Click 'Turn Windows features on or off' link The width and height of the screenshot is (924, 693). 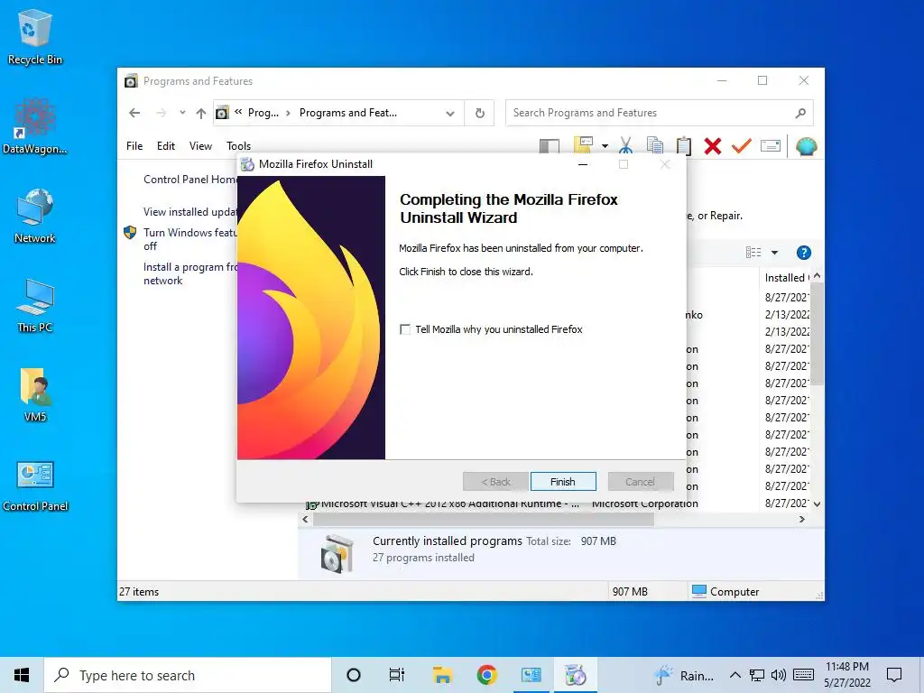tap(189, 239)
